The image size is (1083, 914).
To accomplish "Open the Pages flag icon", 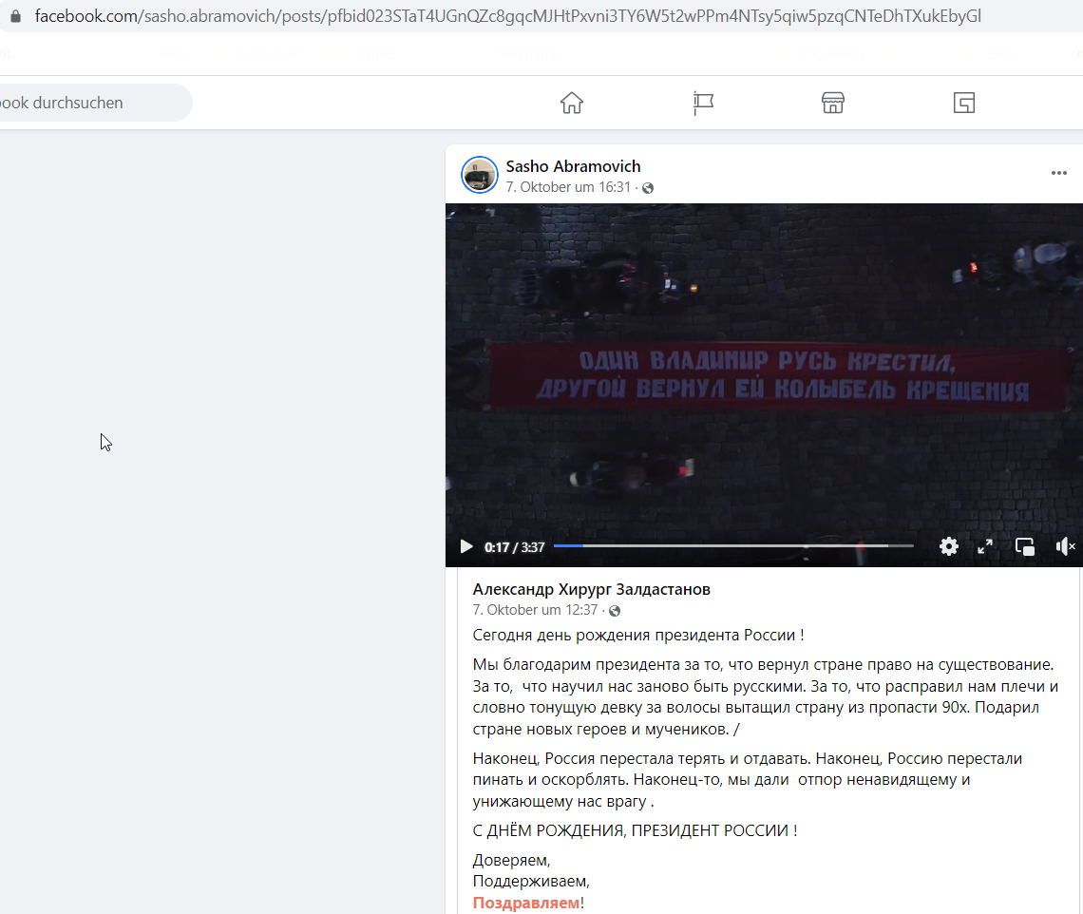I will (x=702, y=103).
